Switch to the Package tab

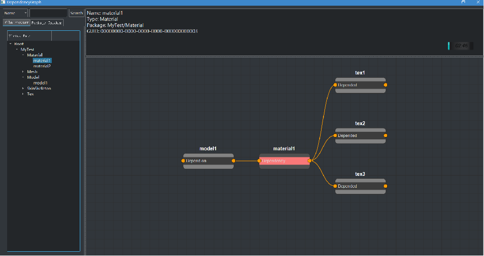pyautogui.click(x=47, y=22)
